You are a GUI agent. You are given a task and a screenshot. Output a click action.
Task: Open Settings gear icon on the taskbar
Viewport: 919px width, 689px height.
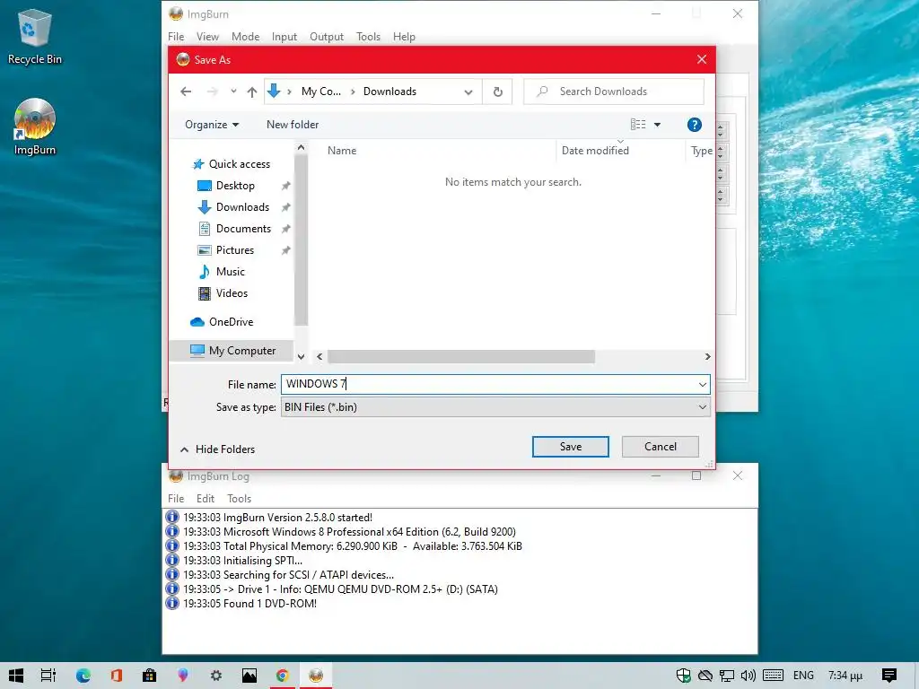pos(216,676)
